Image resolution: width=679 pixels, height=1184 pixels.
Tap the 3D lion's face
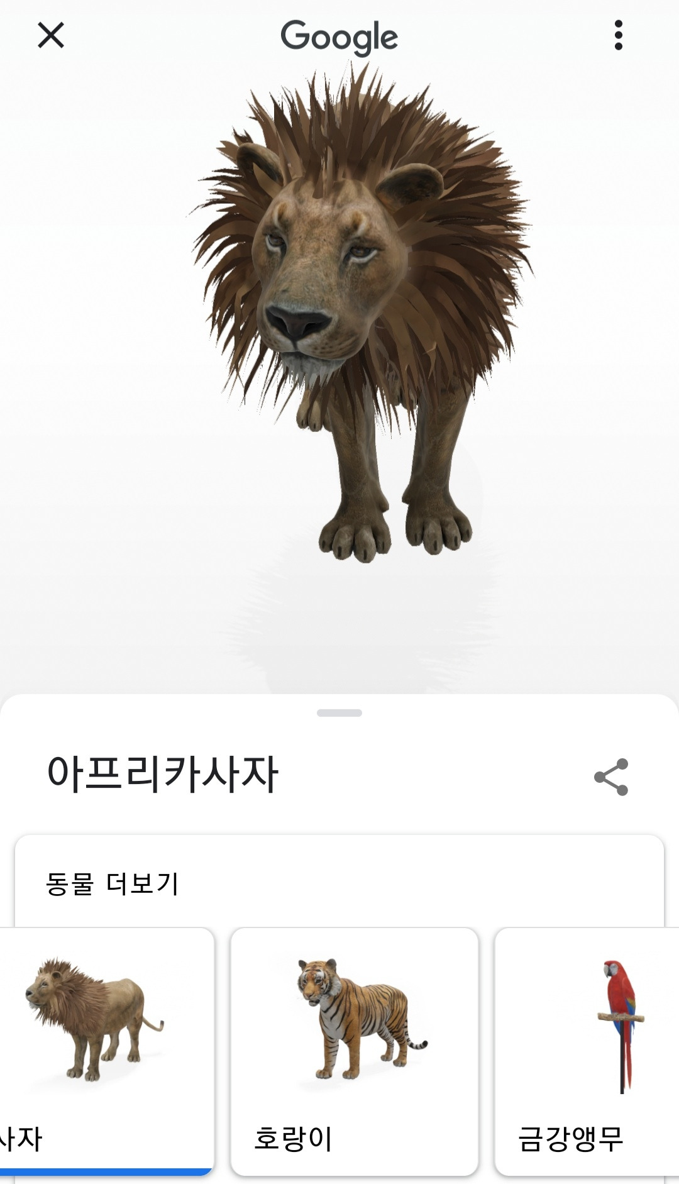point(327,270)
